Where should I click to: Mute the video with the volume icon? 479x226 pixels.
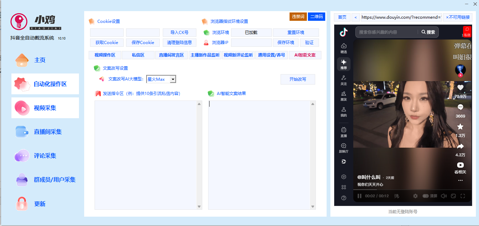[x=444, y=196]
